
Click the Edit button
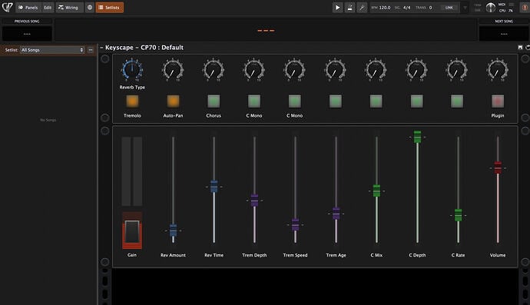point(48,8)
